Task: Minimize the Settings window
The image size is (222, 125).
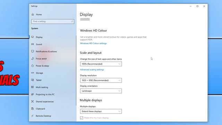Action: point(190,6)
